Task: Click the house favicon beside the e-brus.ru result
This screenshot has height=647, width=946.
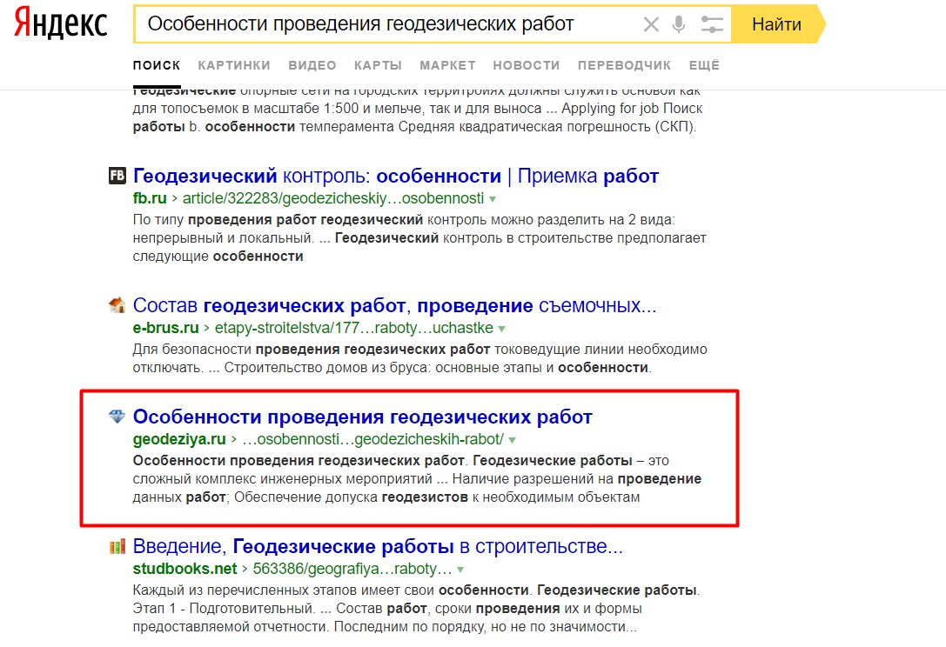Action: point(117,305)
